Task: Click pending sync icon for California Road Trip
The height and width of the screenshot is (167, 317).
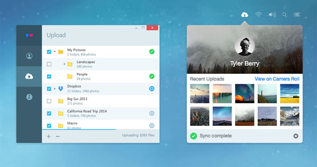Action: tap(152, 113)
